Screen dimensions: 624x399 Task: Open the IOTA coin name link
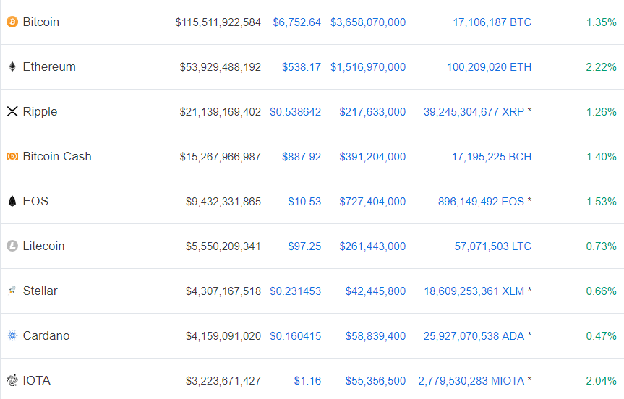pos(37,381)
